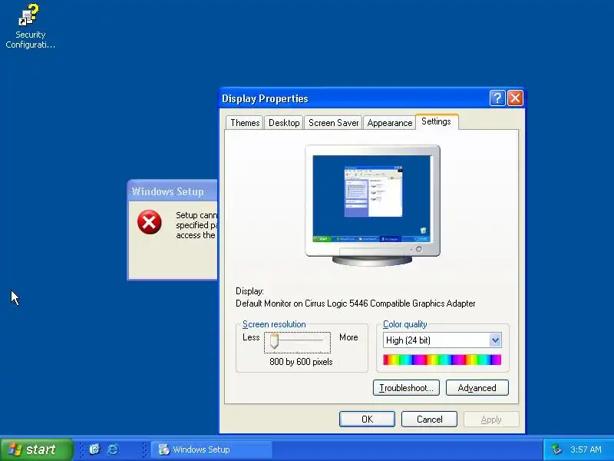The height and width of the screenshot is (461, 614).
Task: Click the screen resolution slider thumb
Action: coord(274,341)
